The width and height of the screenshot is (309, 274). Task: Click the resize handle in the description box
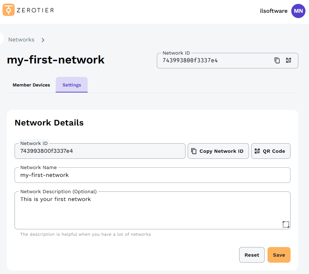[286, 224]
